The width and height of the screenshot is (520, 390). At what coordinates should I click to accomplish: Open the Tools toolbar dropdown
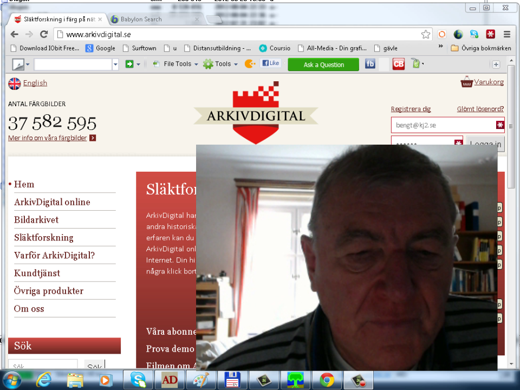coord(221,64)
